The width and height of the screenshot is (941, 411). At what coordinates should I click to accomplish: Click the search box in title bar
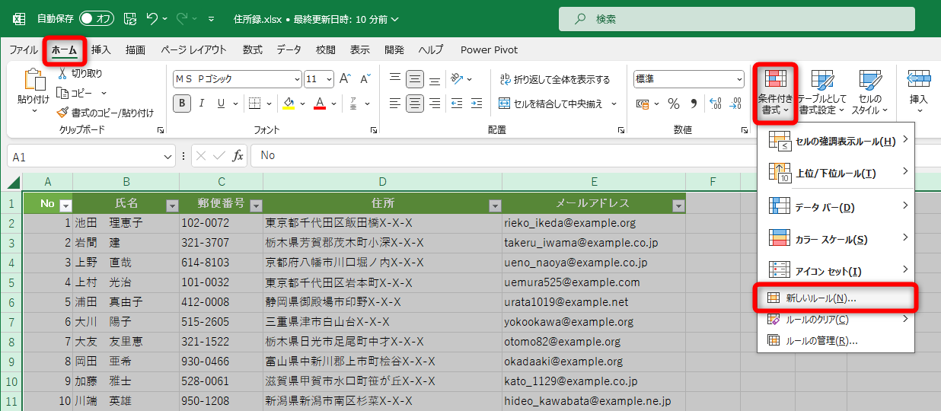coord(737,19)
